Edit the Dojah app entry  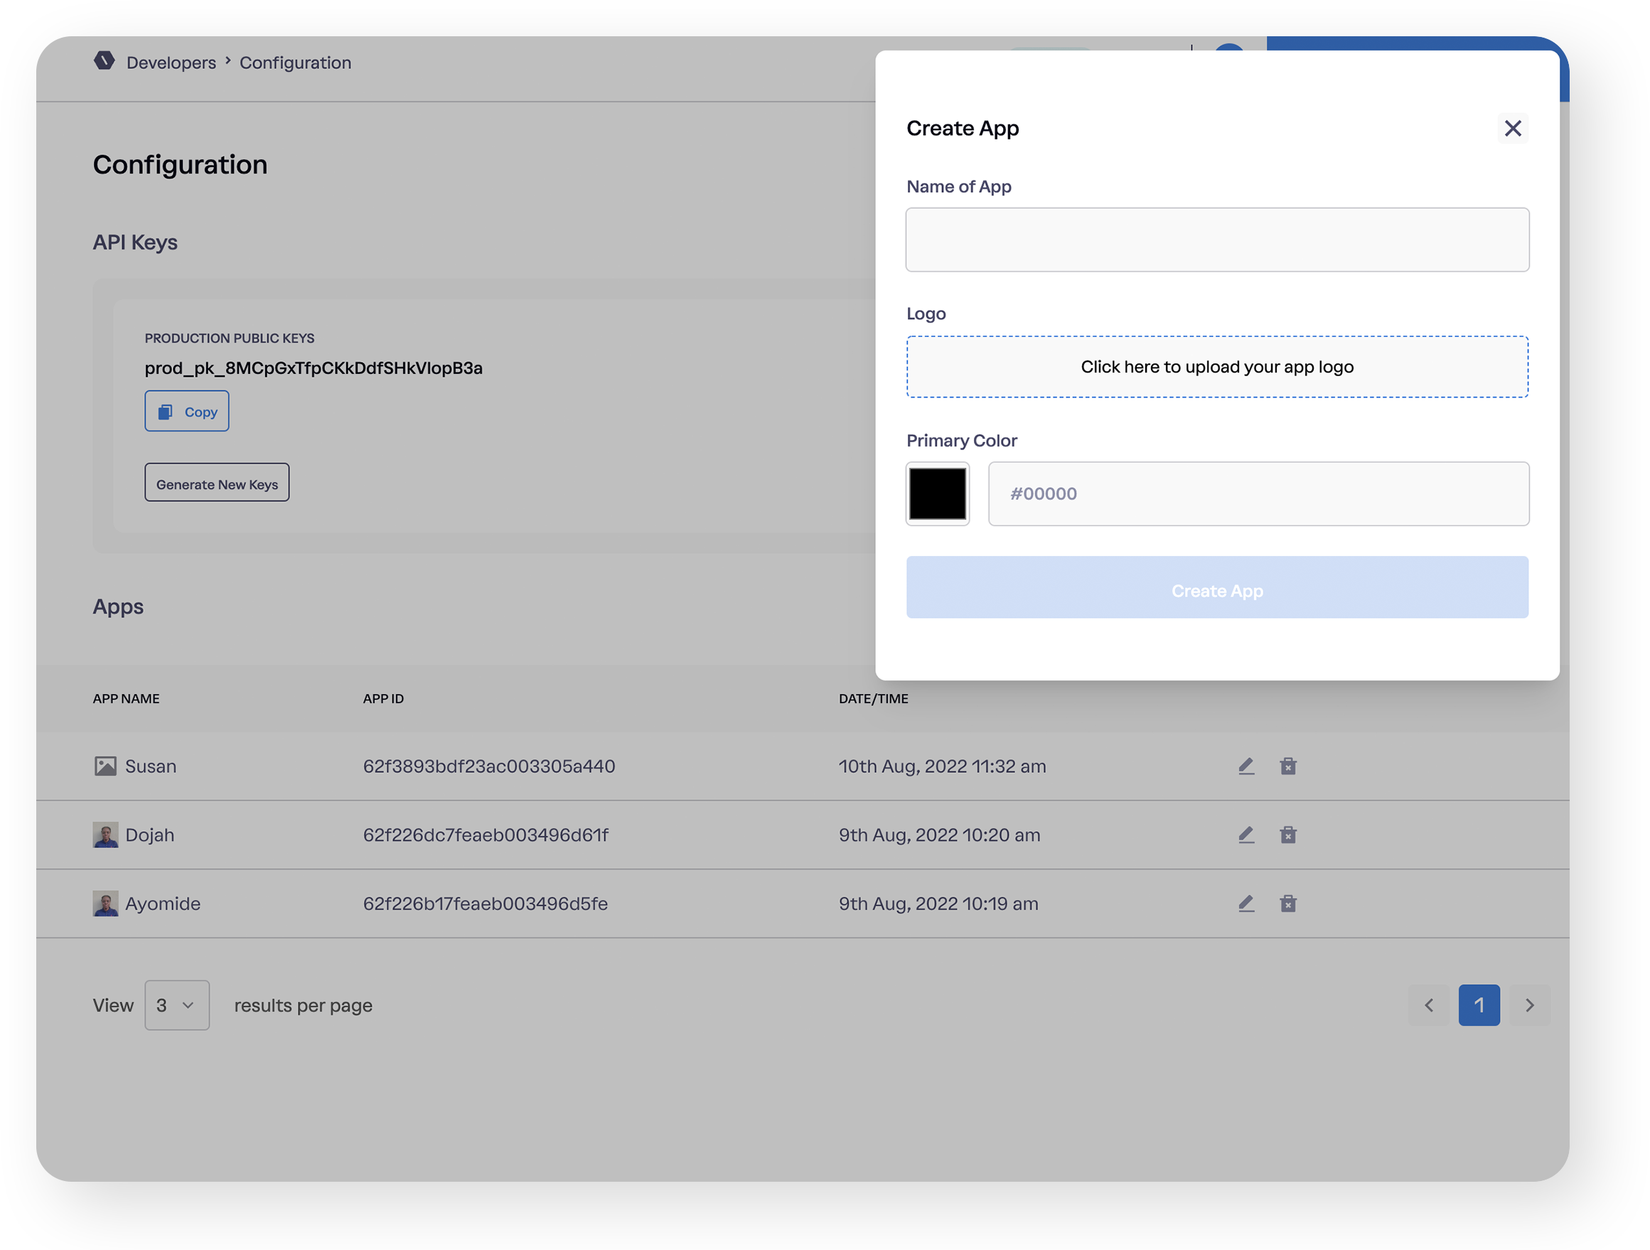click(1245, 835)
